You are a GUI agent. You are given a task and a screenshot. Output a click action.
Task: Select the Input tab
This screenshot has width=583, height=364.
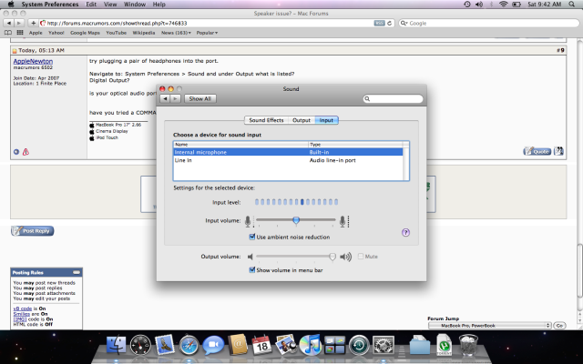pyautogui.click(x=326, y=120)
